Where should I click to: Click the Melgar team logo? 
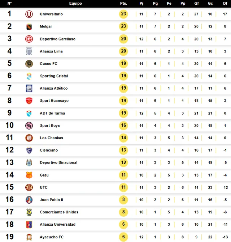pos(29,26)
